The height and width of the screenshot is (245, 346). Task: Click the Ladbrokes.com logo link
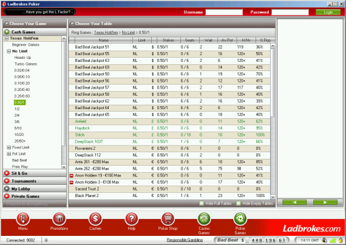pos(311,229)
